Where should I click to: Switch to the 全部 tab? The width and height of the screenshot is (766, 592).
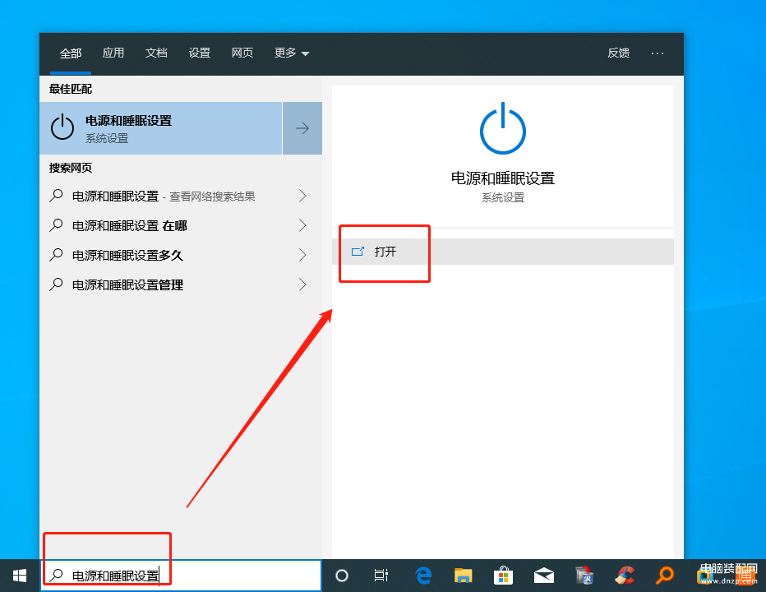pos(71,53)
